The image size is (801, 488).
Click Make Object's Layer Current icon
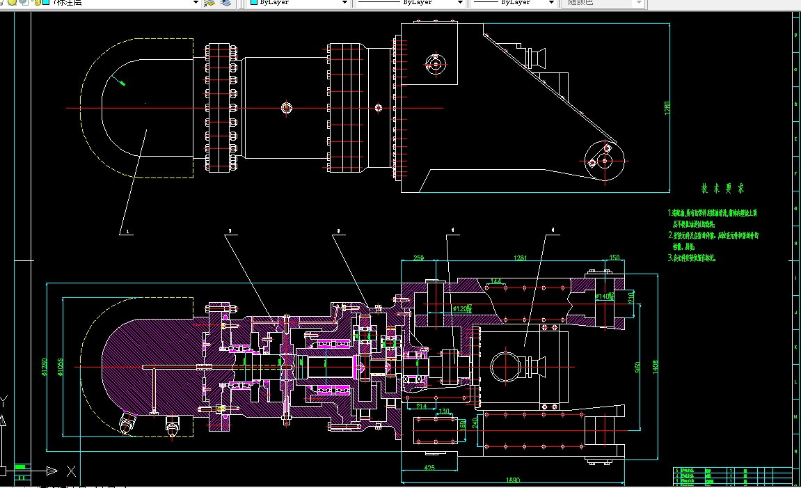[209, 3]
